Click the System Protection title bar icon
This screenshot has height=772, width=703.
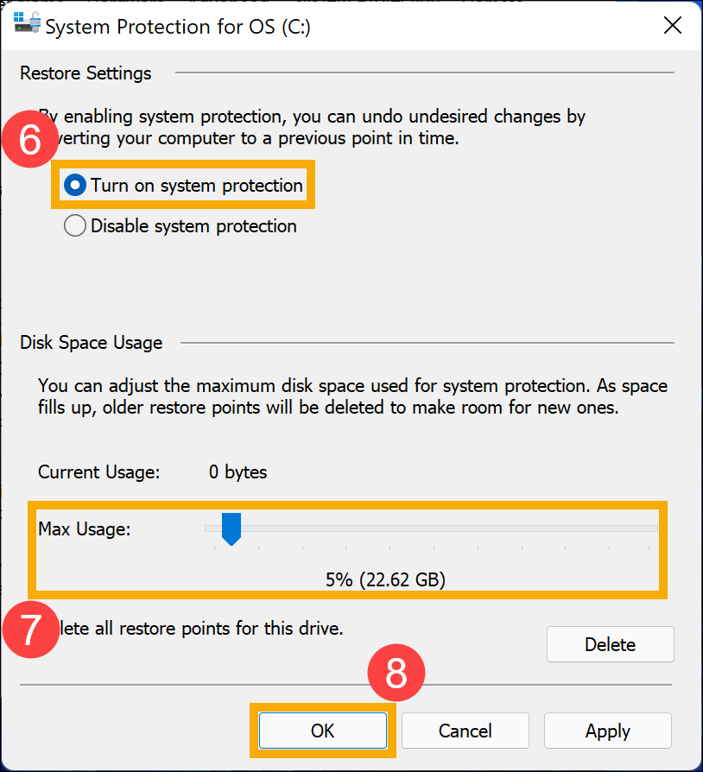[x=27, y=24]
